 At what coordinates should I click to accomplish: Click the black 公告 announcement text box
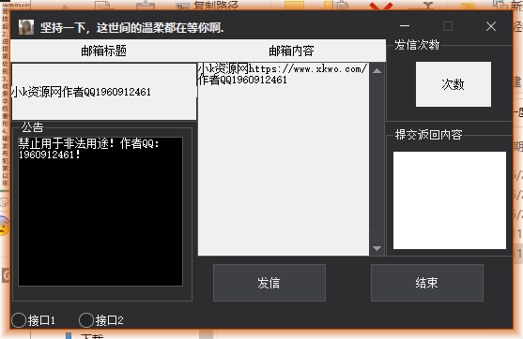100,212
